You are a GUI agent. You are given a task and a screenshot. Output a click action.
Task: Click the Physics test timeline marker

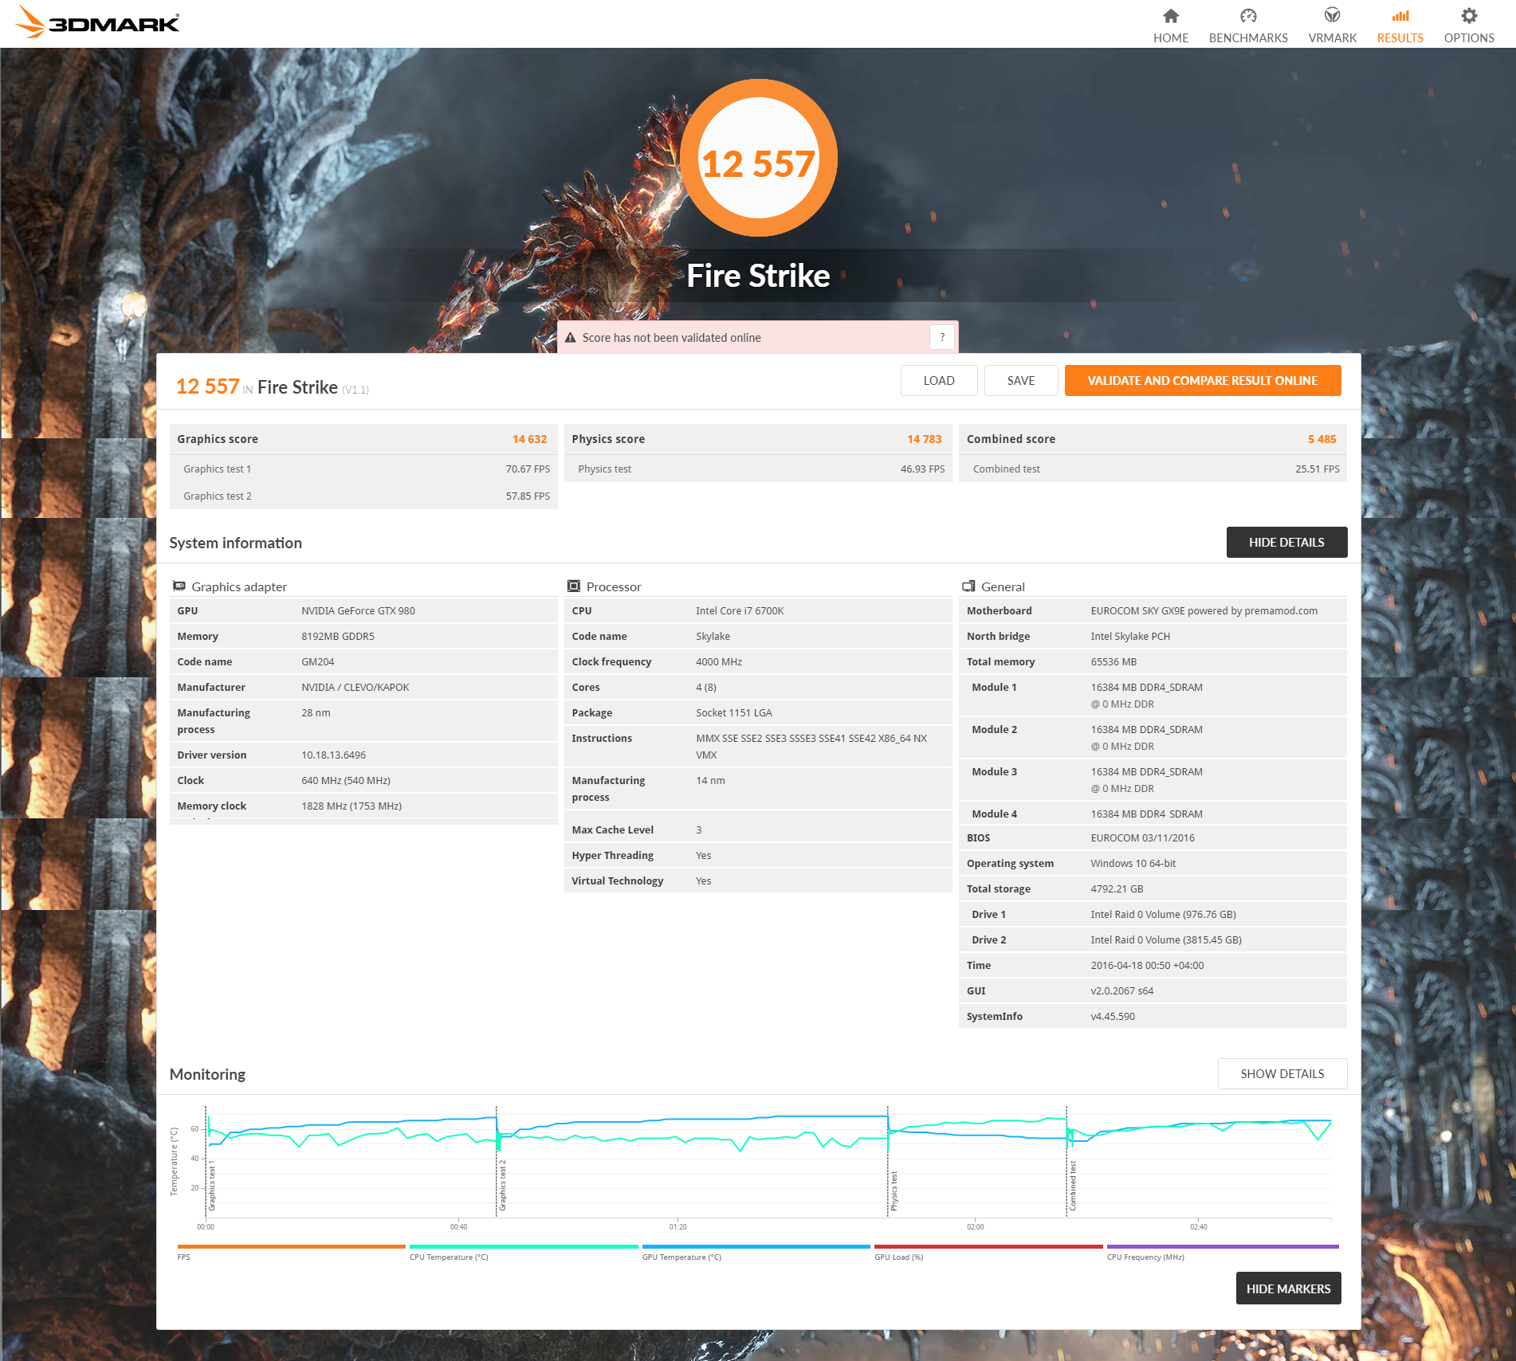893,1190
